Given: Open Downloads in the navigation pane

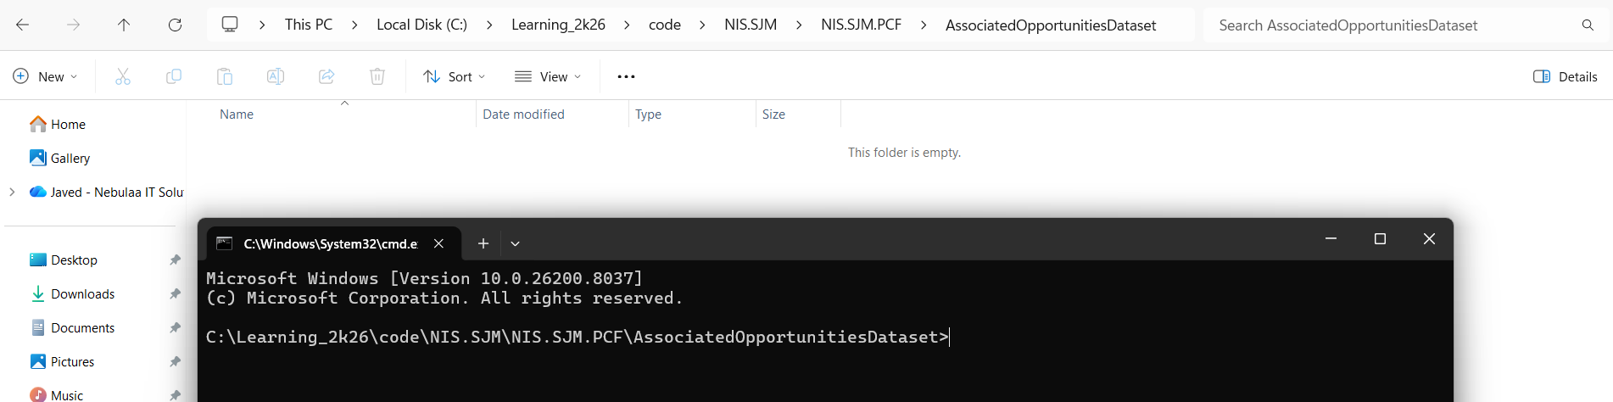Looking at the screenshot, I should [x=82, y=293].
